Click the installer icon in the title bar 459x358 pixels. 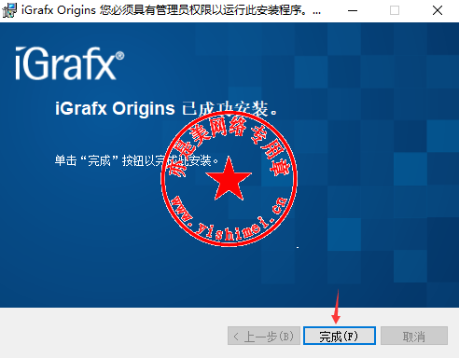tap(9, 10)
